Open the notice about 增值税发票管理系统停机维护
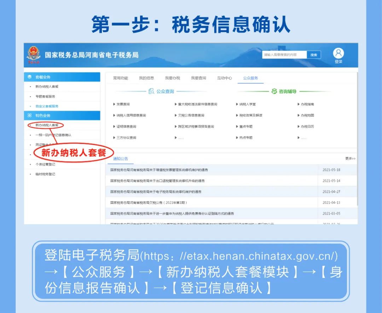 pos(159,170)
